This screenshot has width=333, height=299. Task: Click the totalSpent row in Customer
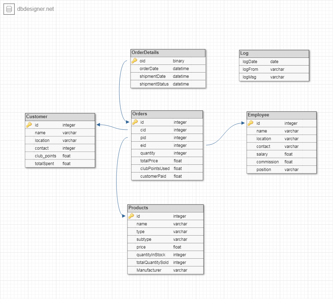(x=60, y=163)
